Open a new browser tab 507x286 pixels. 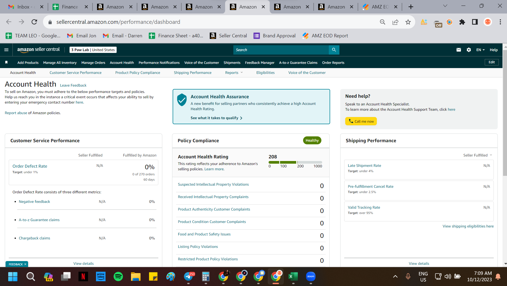coord(411,7)
